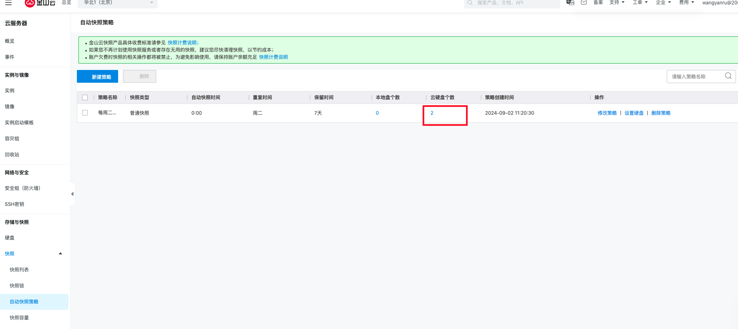Click the 删除策略 link
The width and height of the screenshot is (738, 329).
click(x=661, y=113)
